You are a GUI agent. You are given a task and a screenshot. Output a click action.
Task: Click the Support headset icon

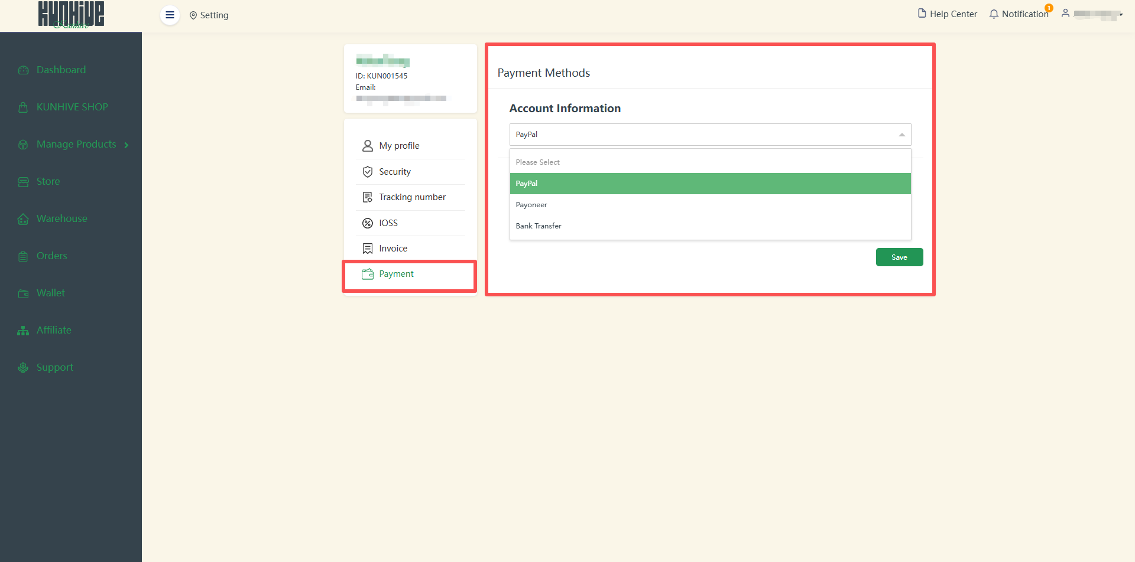point(23,368)
